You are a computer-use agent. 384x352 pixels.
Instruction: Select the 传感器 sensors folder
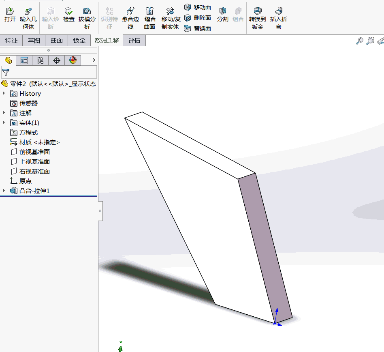[24, 103]
